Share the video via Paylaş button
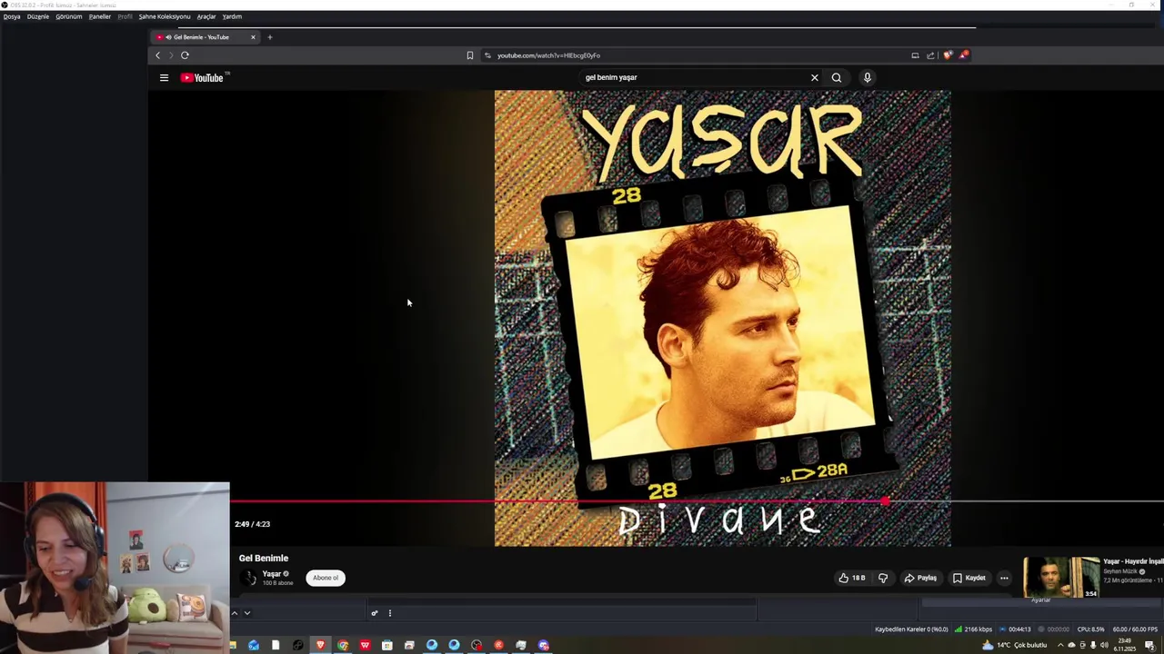 pos(920,578)
